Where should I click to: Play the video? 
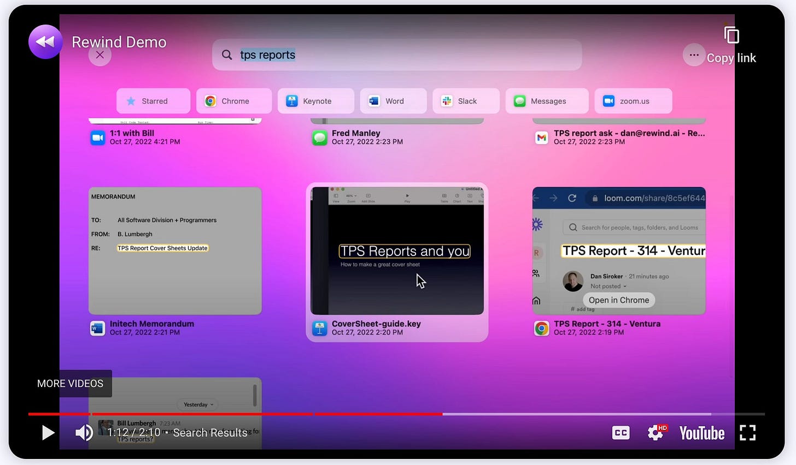tap(48, 433)
